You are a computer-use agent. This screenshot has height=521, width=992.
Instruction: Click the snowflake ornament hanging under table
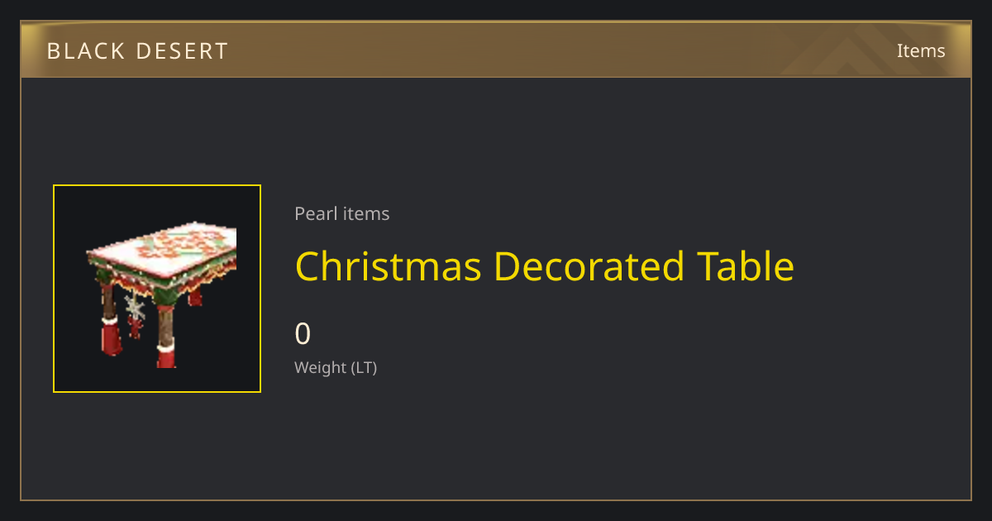click(x=135, y=309)
